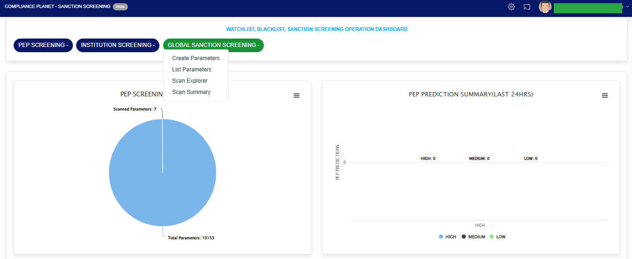632x259 pixels.
Task: Click the user avatar picture
Action: (545, 7)
